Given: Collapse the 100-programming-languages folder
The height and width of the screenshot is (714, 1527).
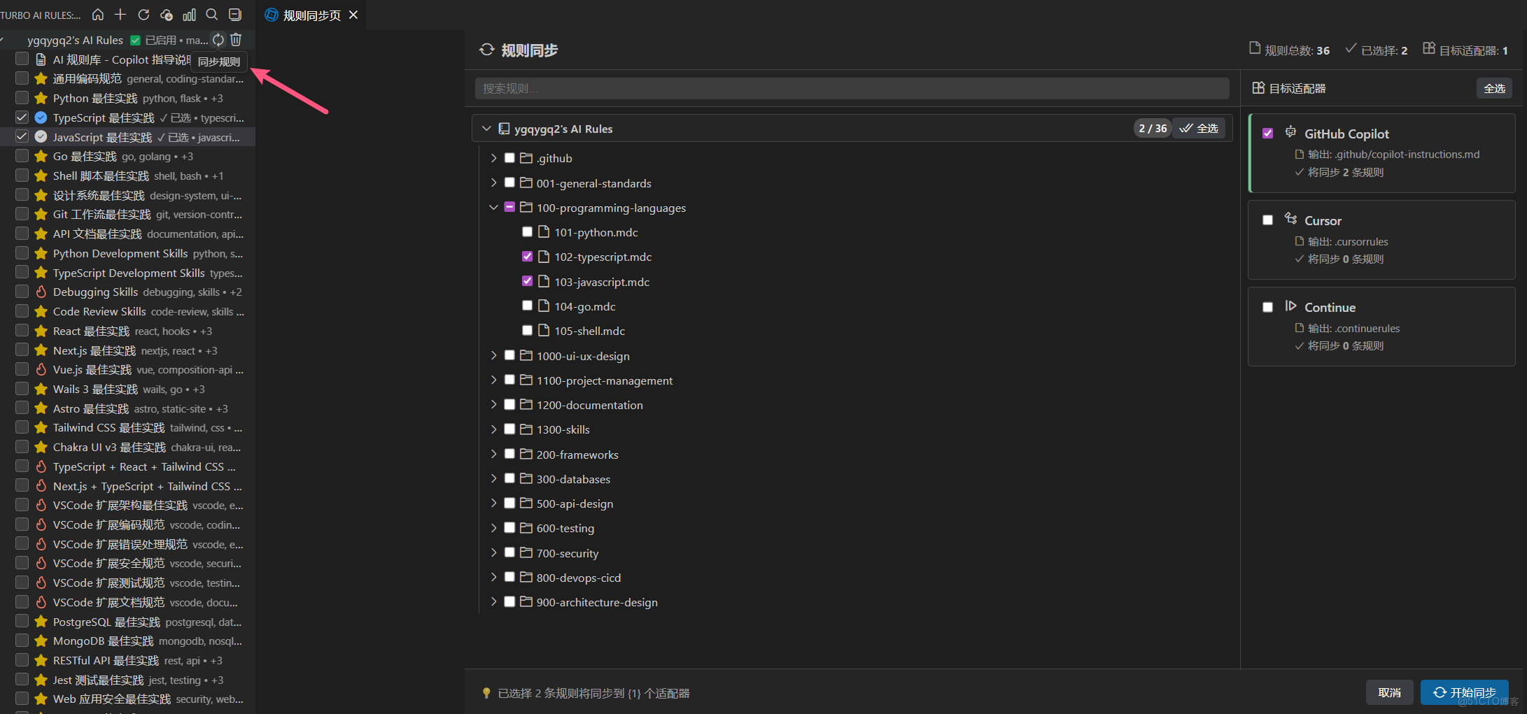Looking at the screenshot, I should tap(493, 208).
